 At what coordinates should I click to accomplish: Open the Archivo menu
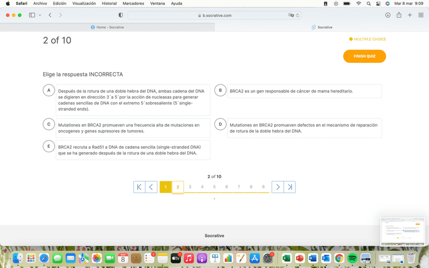point(40,4)
